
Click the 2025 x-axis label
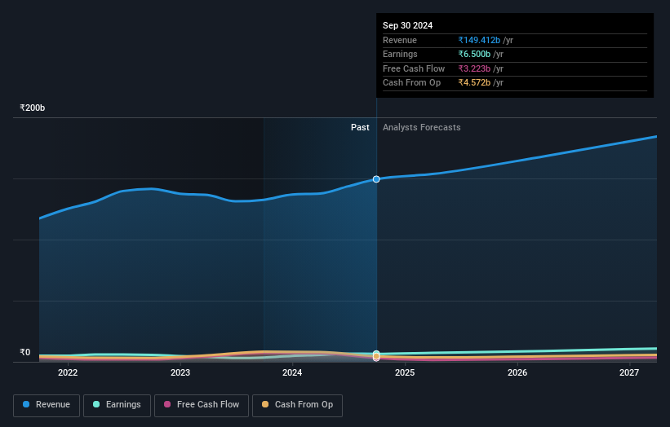tap(405, 372)
